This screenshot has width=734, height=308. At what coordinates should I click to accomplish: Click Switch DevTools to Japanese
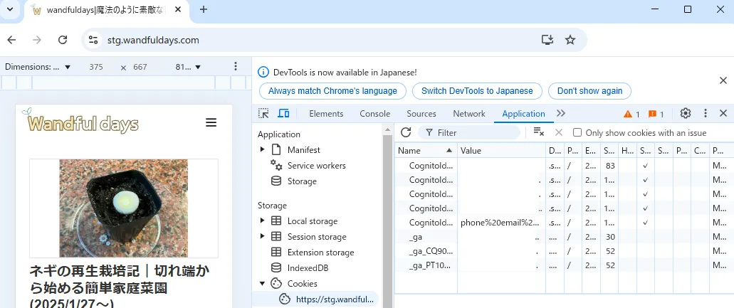coord(477,91)
